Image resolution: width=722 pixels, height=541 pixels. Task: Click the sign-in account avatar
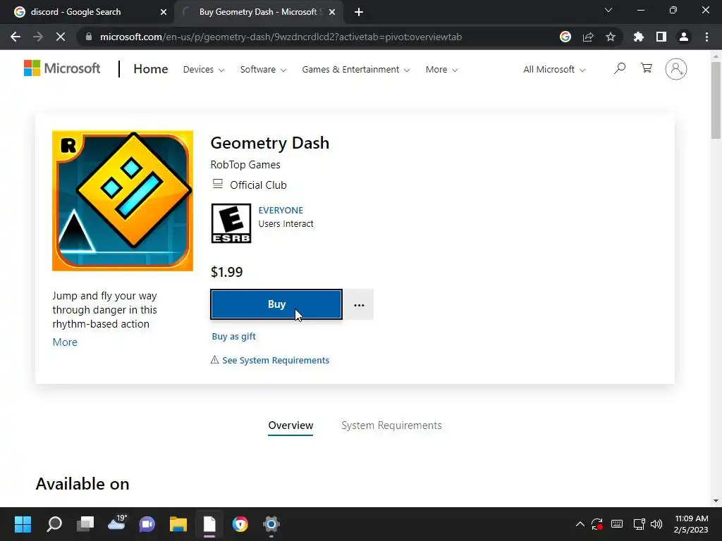click(x=675, y=69)
